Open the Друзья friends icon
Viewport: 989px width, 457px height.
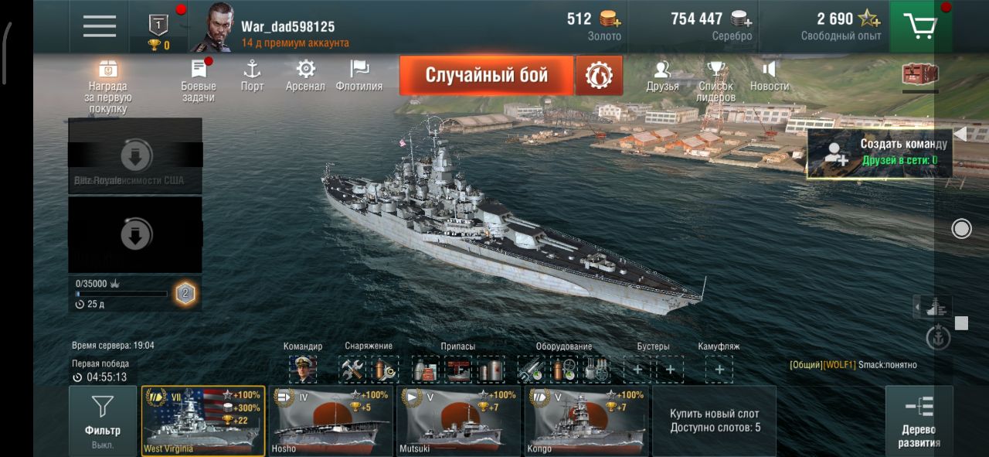click(x=662, y=77)
